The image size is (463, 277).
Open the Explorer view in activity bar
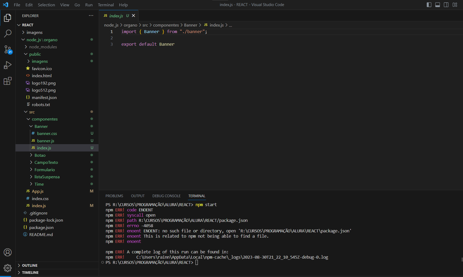[x=8, y=18]
